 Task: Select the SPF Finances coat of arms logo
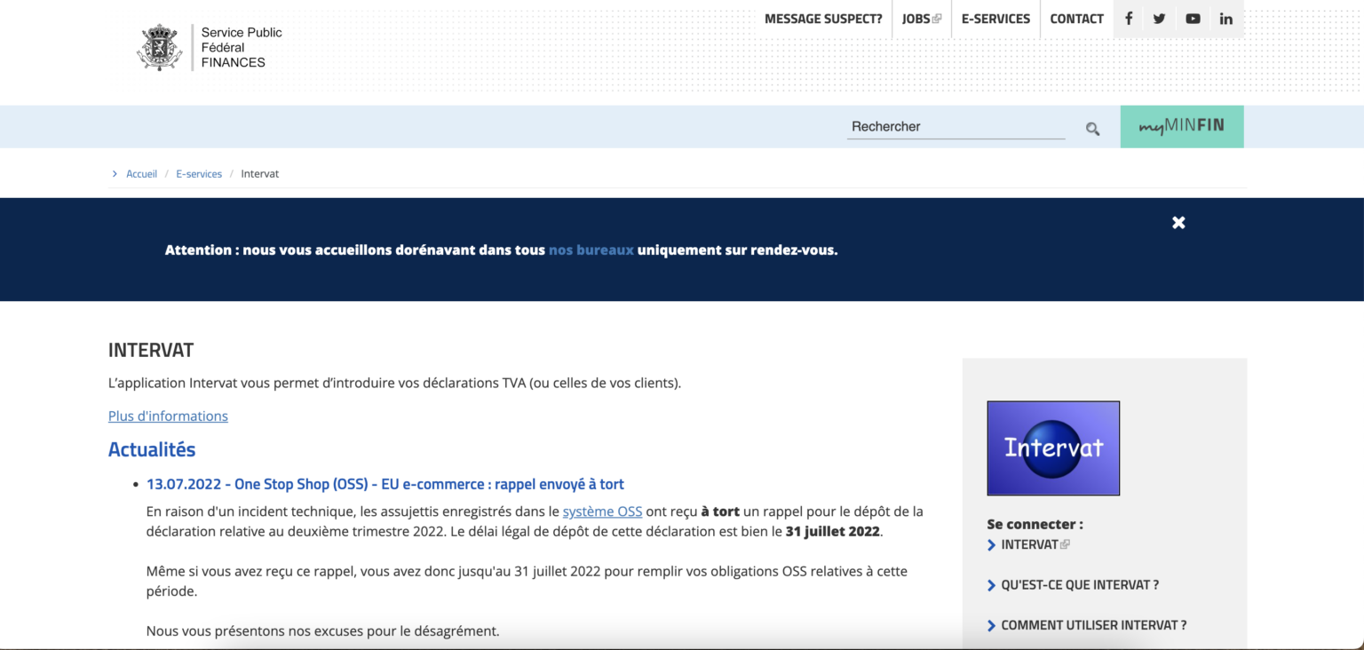pos(159,46)
